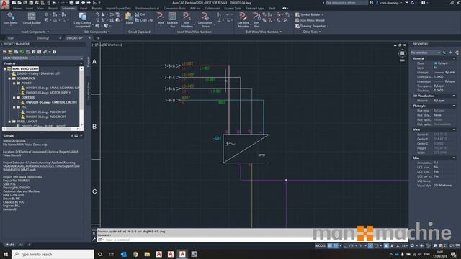461x259 pixels.
Task: Refresh project in Project Manager toolbar
Action: click(22, 52)
